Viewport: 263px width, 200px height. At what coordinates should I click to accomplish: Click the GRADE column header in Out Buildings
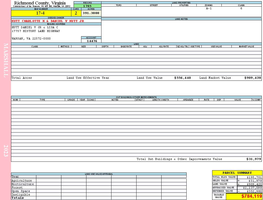pyautogui.click(x=71, y=100)
